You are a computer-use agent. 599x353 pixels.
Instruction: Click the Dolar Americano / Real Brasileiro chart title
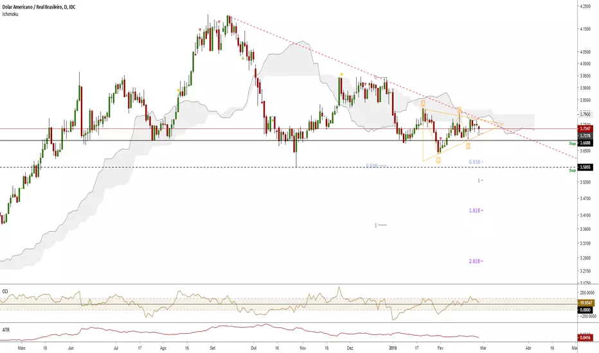[39, 7]
